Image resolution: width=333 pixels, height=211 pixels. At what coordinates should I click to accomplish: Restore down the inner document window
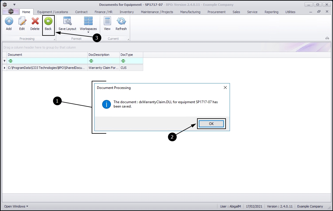tap(319, 12)
